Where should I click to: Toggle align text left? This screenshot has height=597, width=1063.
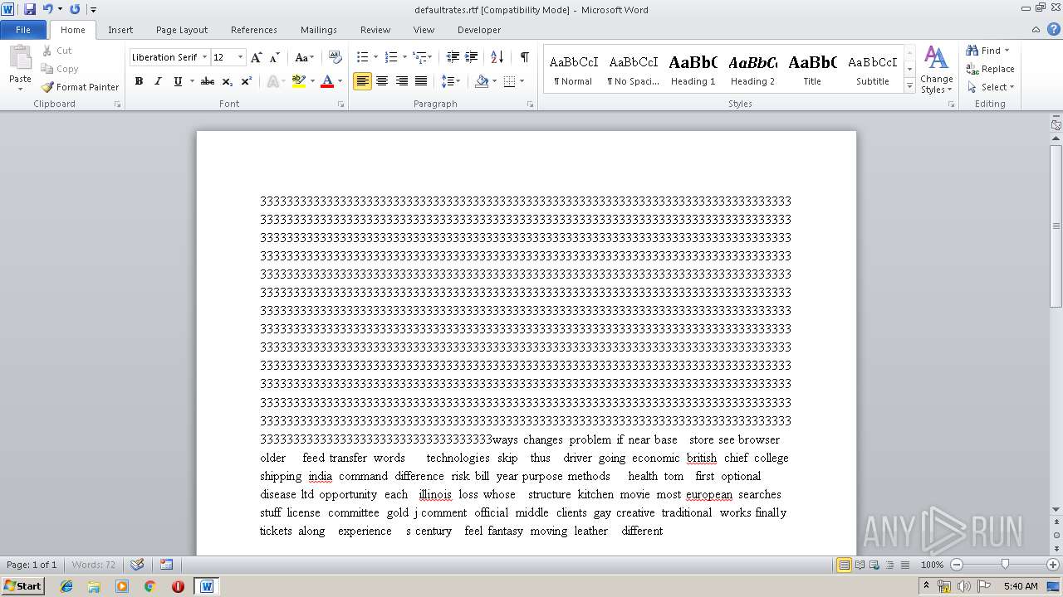(x=362, y=81)
